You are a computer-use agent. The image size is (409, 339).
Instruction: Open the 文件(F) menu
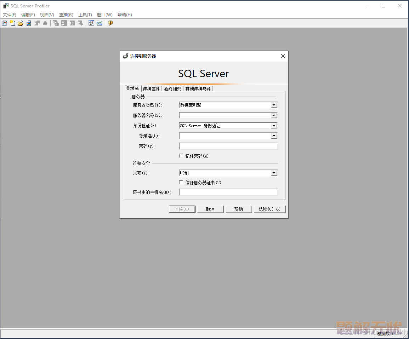pyautogui.click(x=10, y=15)
